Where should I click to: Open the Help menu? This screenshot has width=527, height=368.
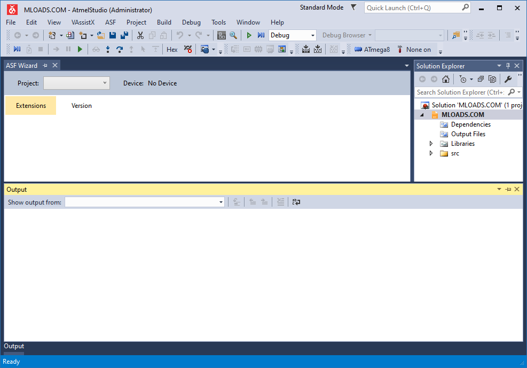point(277,22)
